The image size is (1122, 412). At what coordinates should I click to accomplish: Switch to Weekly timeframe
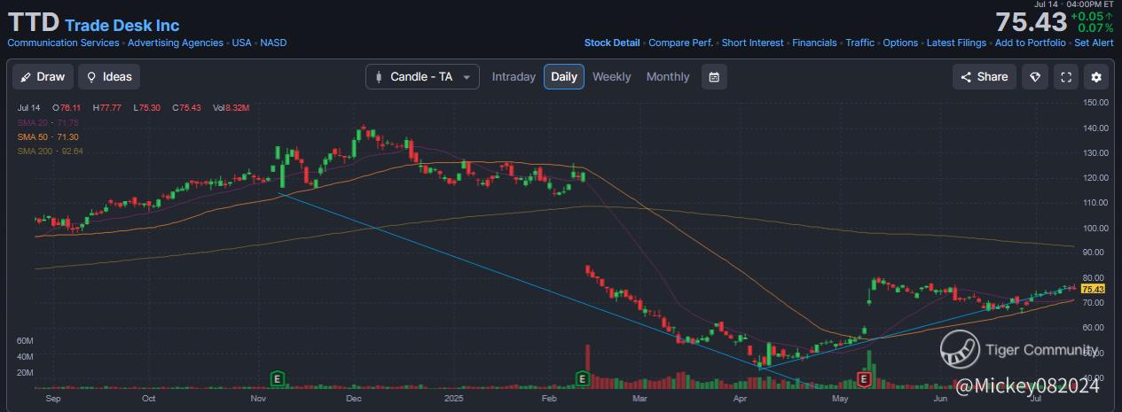click(x=612, y=77)
